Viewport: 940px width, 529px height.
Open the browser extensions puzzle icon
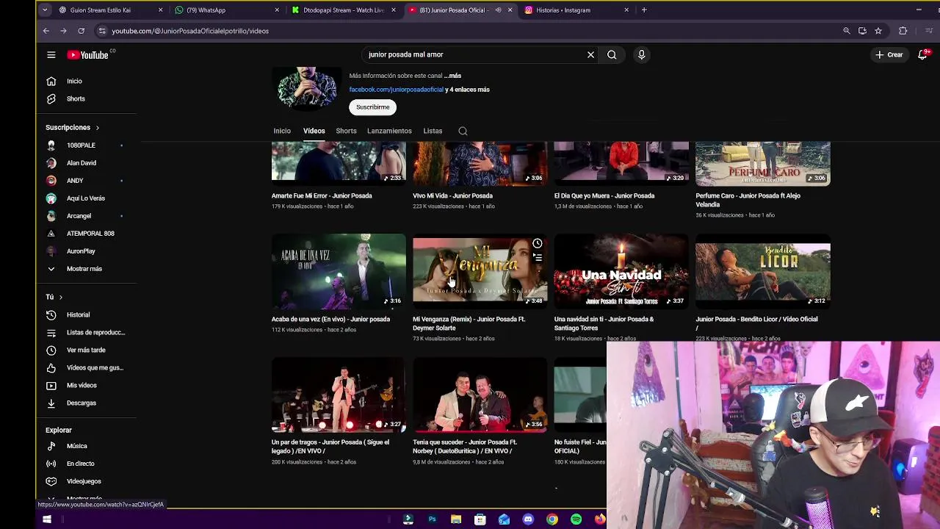click(903, 31)
